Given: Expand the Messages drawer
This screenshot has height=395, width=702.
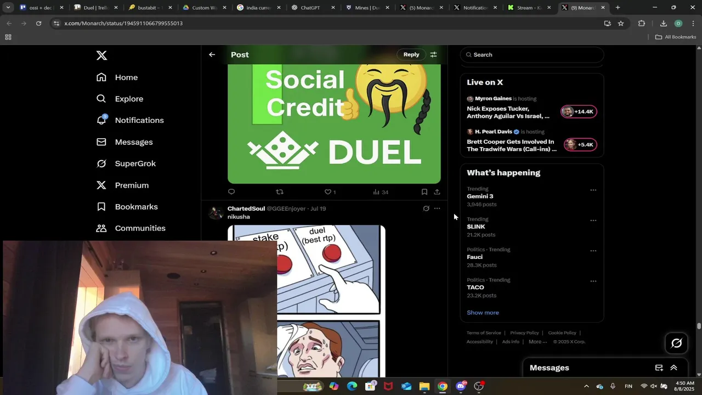Looking at the screenshot, I should 673,368.
